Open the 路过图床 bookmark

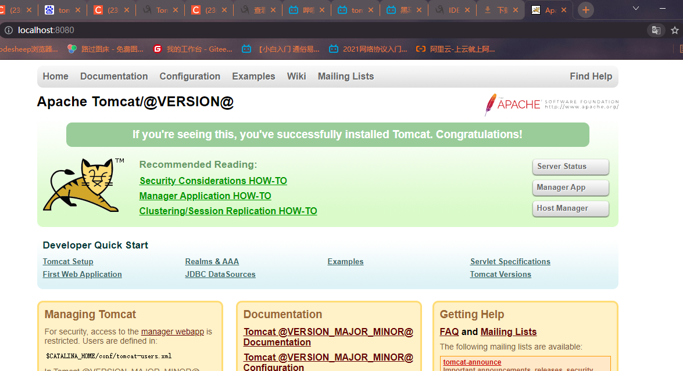click(105, 49)
